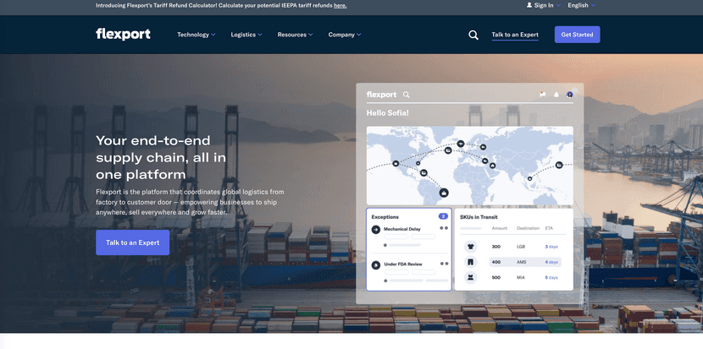Click the round icon beside Under FDA Review
Image resolution: width=703 pixels, height=349 pixels.
click(x=376, y=265)
